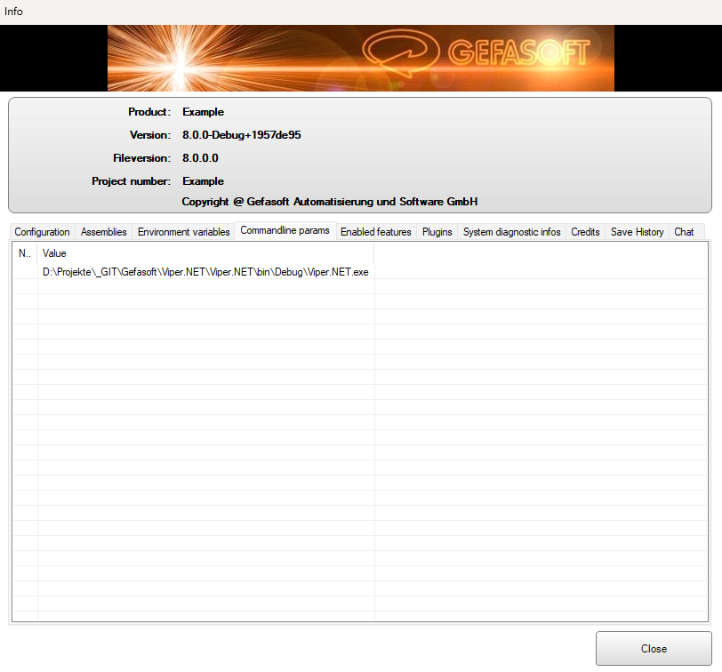Go to the Plugins tab
Viewport: 722px width, 672px height.
coord(437,232)
